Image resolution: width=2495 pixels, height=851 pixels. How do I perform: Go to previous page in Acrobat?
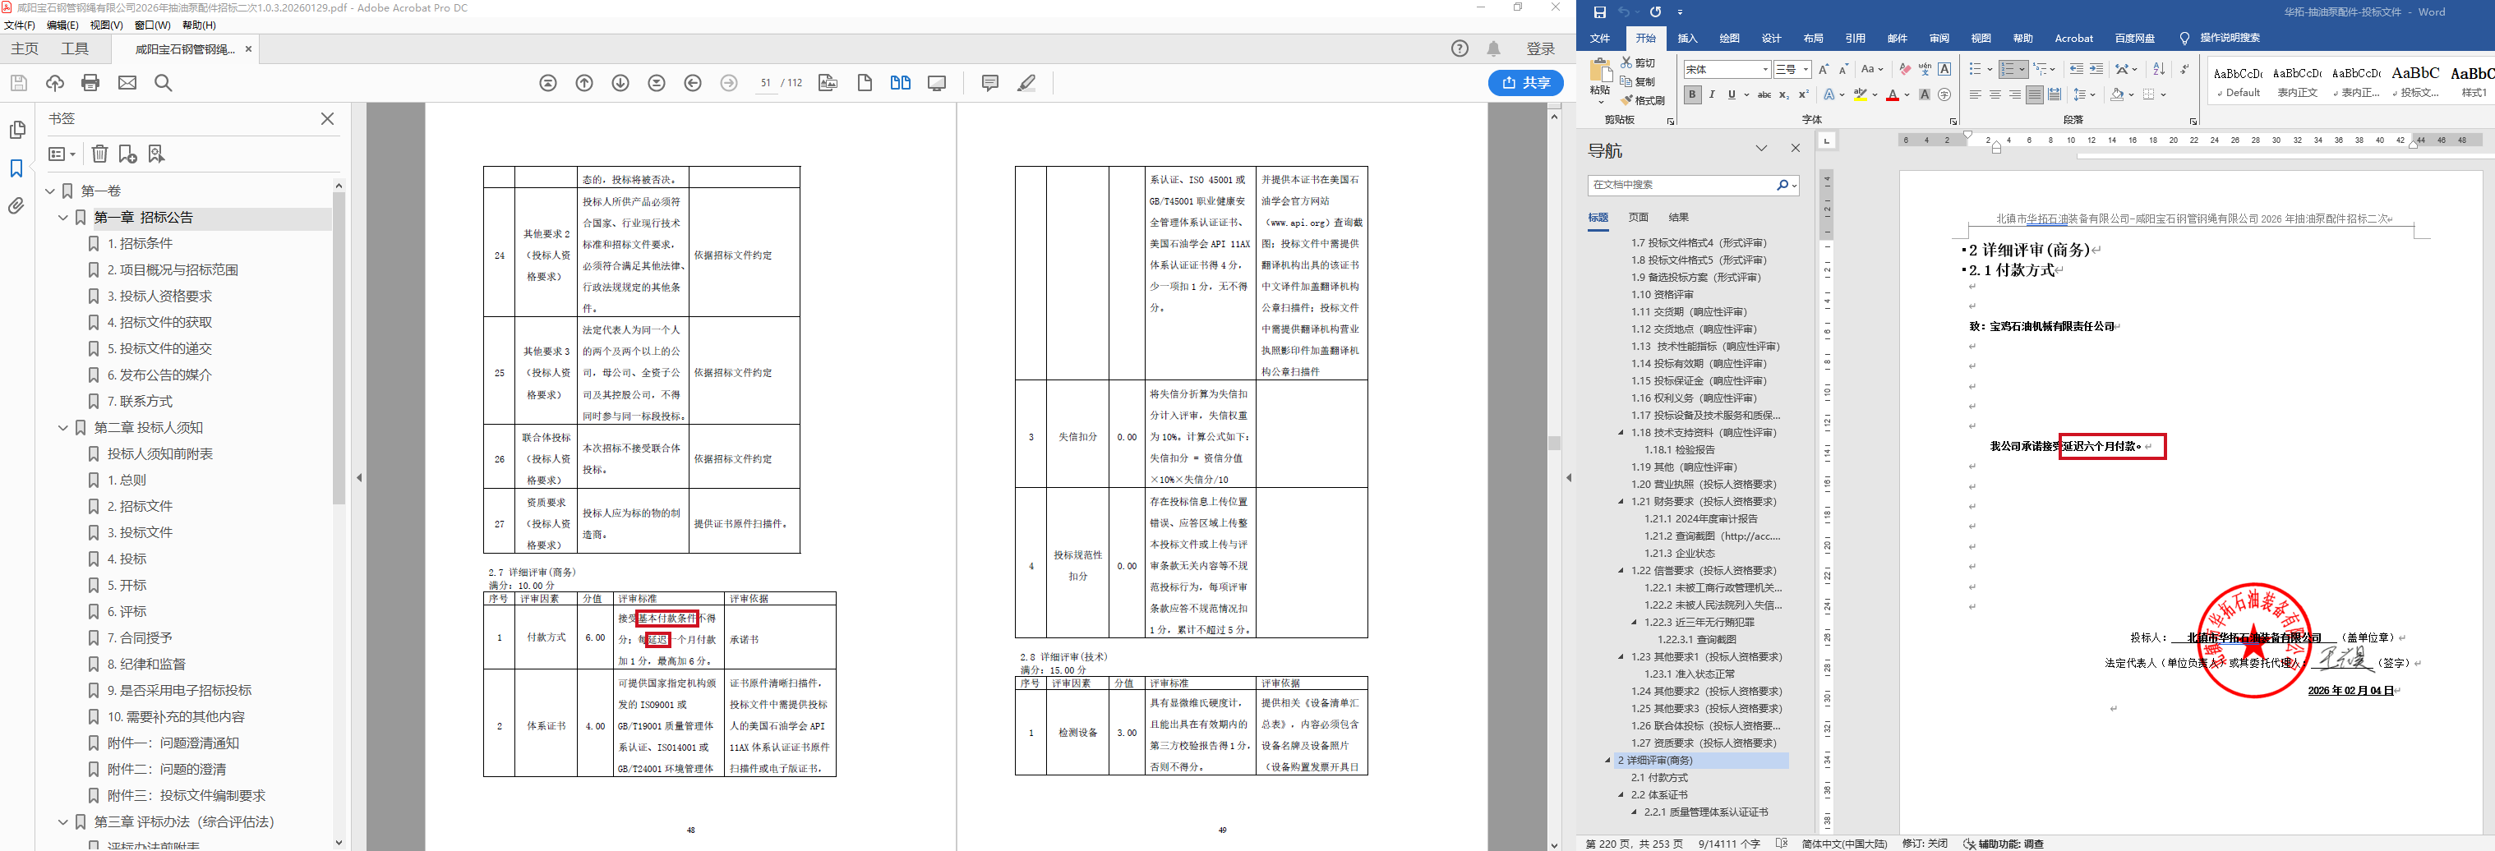click(584, 83)
